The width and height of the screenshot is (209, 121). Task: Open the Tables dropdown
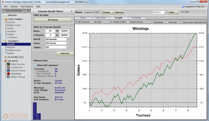(67, 47)
